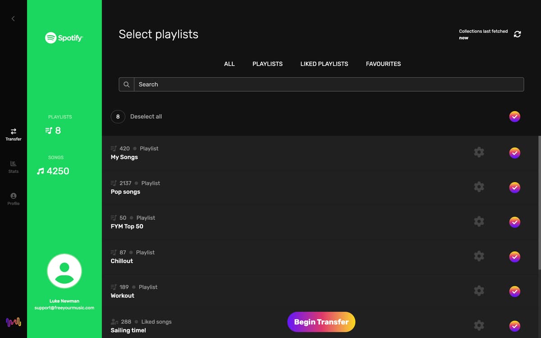Viewport: 541px width, 338px height.
Task: Click the back arrow in the sidebar
Action: click(x=13, y=18)
